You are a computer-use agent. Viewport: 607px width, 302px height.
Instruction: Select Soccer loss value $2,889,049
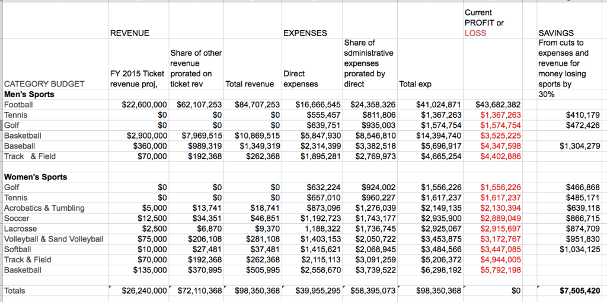click(500, 218)
